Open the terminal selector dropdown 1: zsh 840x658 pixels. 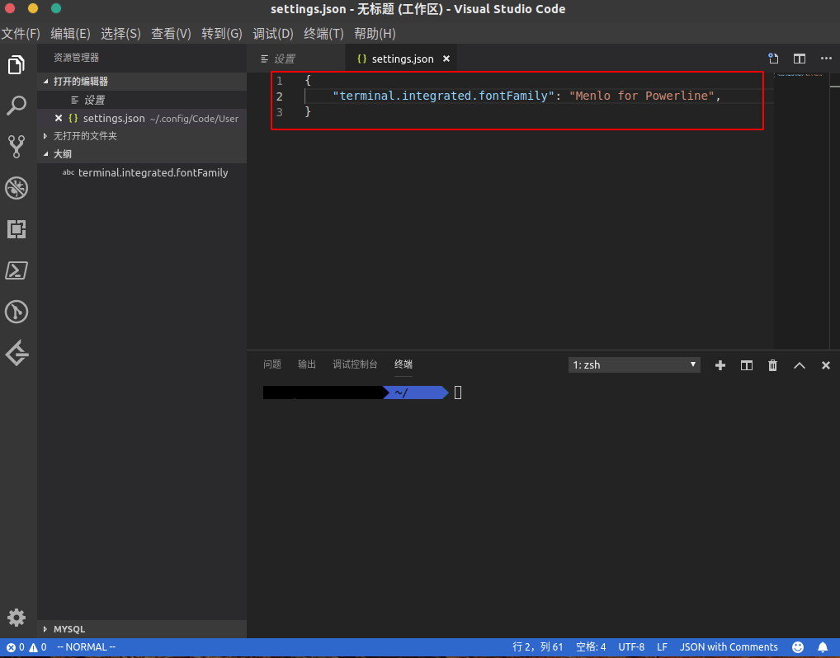click(x=635, y=365)
